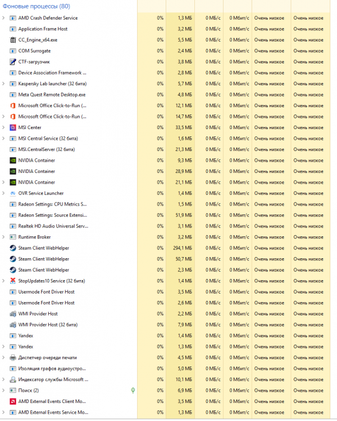
Task: Click the StopUpdates10 Service red X icon
Action: pos(12,281)
